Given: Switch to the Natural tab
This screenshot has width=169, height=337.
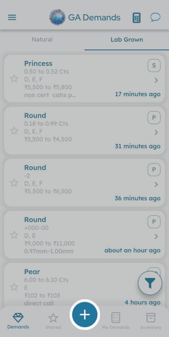Looking at the screenshot, I should (42, 40).
